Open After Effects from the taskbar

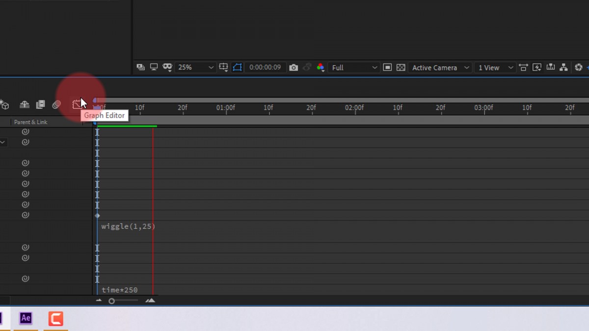pyautogui.click(x=26, y=318)
